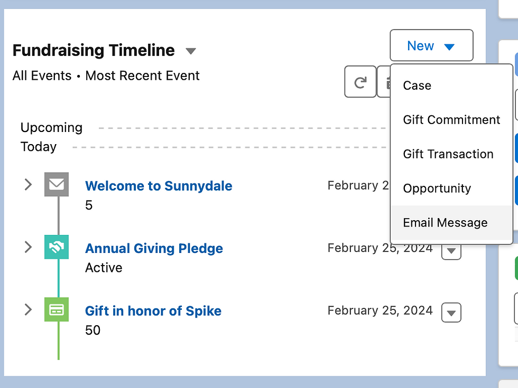This screenshot has height=388, width=518.
Task: Open the Gift in honor of Spike link
Action: pyautogui.click(x=153, y=311)
